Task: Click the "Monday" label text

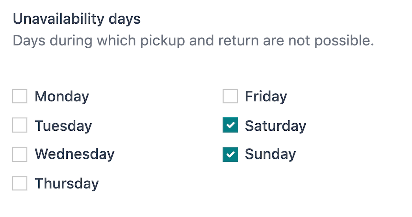Action: click(x=62, y=96)
